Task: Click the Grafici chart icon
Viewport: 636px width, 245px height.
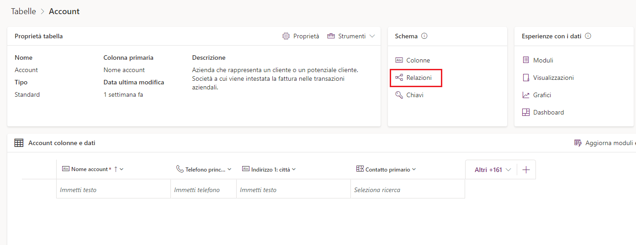Action: pos(526,95)
